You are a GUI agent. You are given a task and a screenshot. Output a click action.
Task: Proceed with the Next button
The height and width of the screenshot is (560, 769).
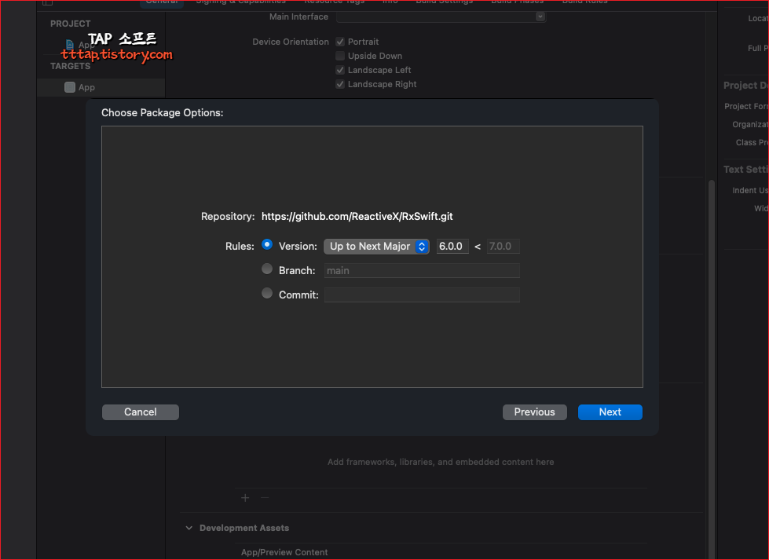click(610, 412)
